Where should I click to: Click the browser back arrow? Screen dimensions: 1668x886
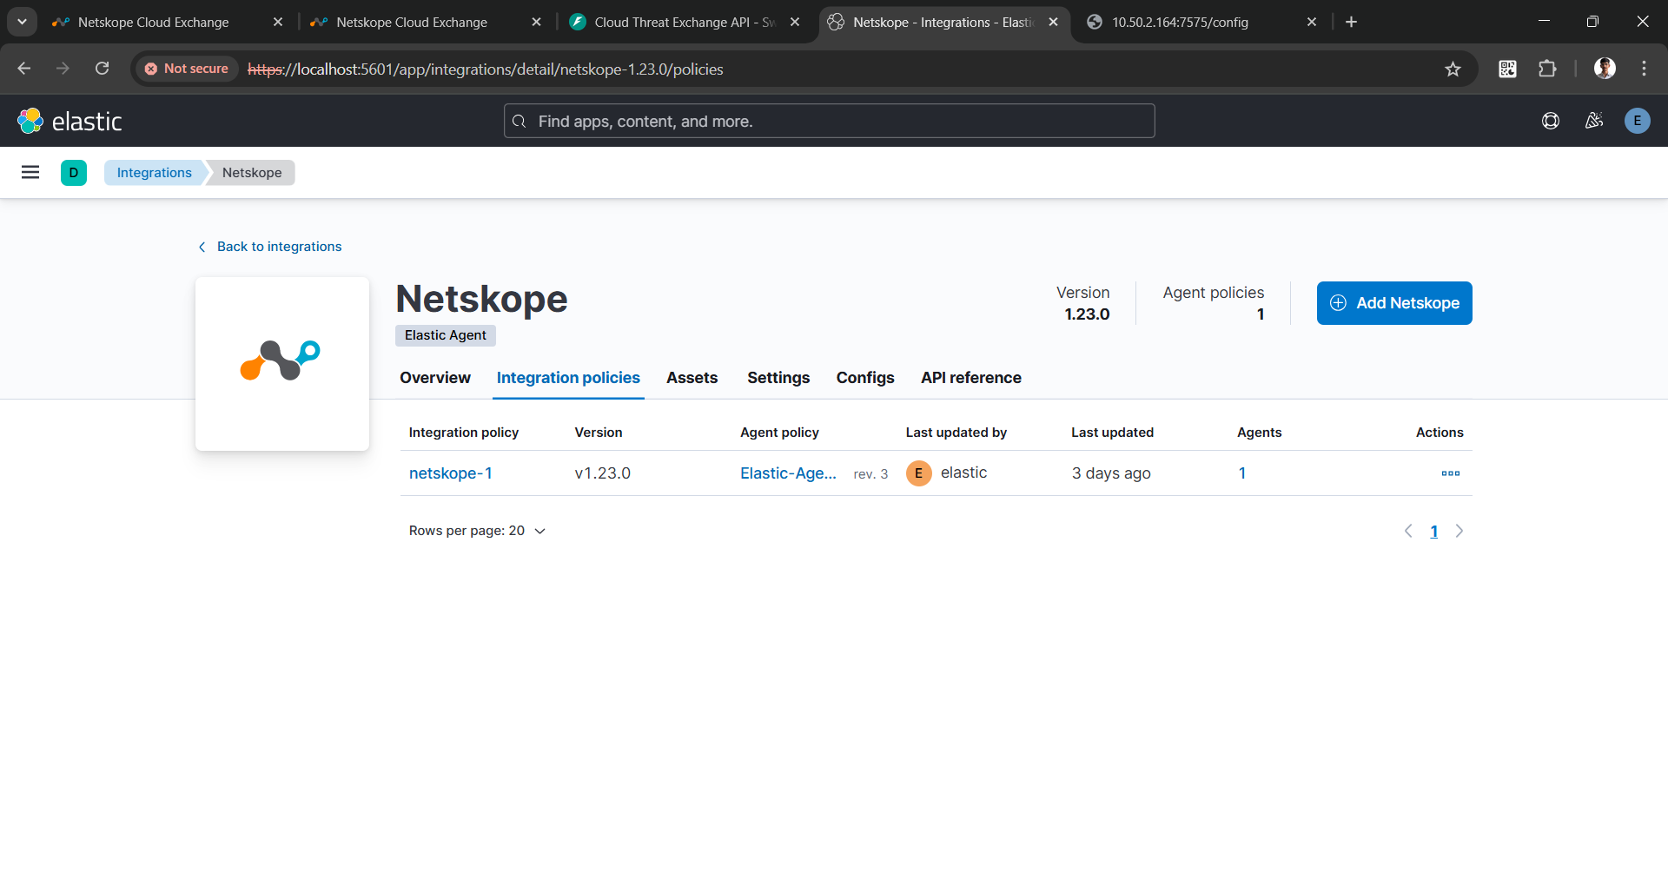point(24,69)
